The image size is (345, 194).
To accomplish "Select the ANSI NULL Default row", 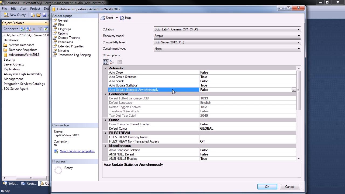I will (x=202, y=154).
